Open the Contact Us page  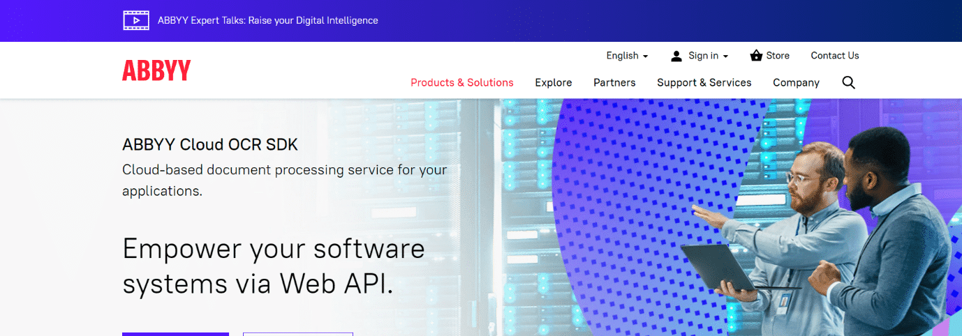click(x=835, y=56)
